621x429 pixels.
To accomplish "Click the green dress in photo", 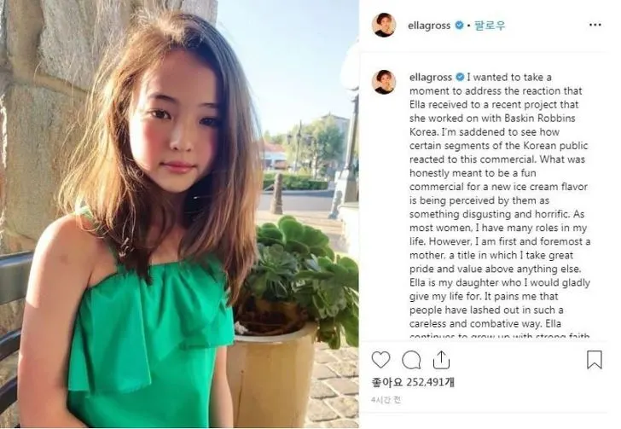I will point(147,337).
